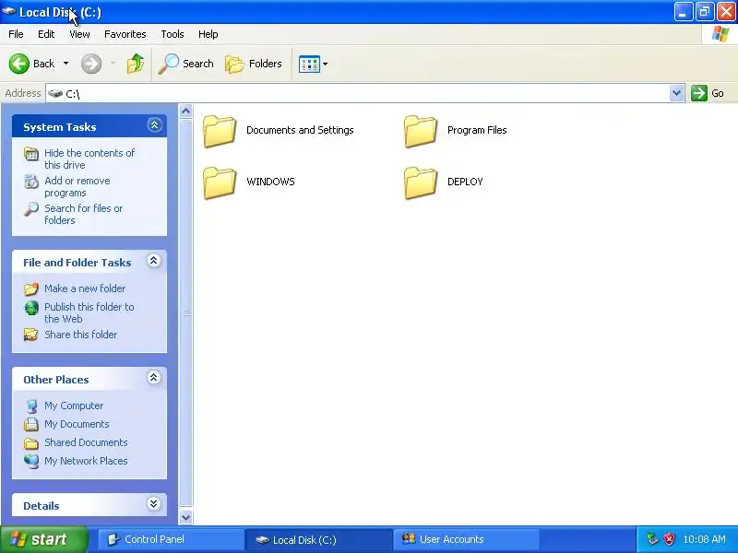Click Hide the contents of this drive
738x553 pixels.
pyautogui.click(x=89, y=159)
